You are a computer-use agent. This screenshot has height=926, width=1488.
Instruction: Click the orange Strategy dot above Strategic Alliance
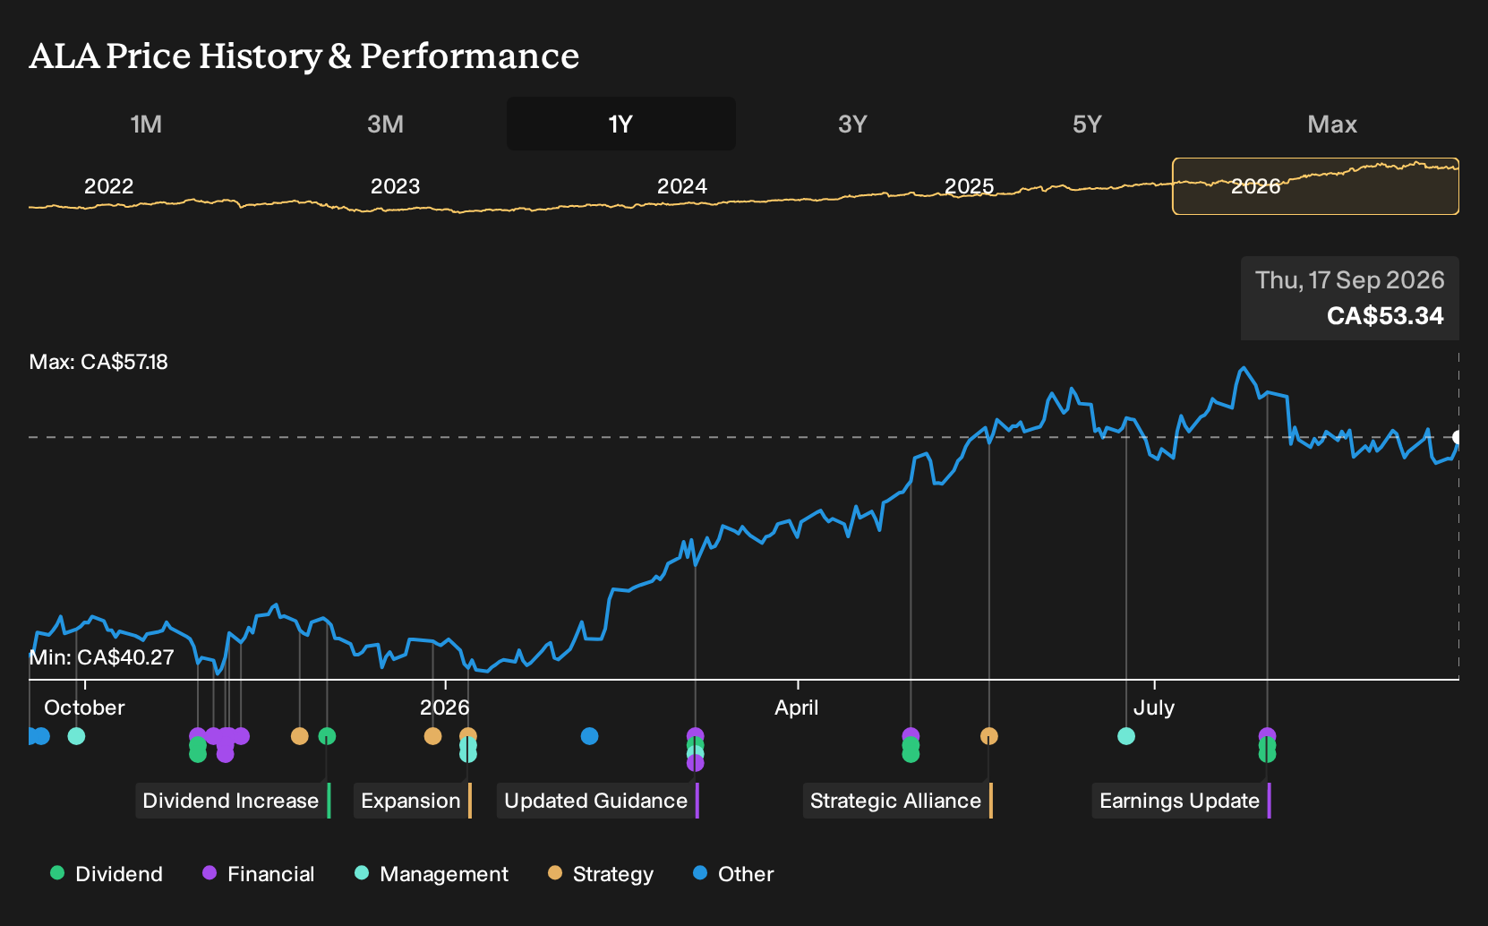988,736
